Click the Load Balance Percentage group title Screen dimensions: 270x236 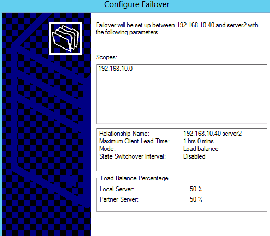pyautogui.click(x=135, y=178)
